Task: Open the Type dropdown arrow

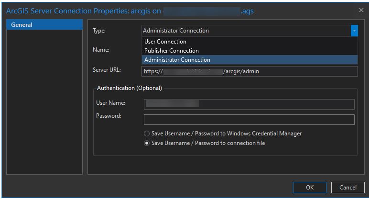Action: (354, 31)
